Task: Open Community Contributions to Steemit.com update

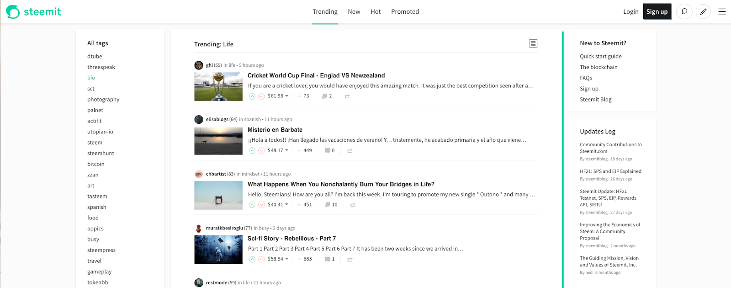Action: tap(611, 148)
